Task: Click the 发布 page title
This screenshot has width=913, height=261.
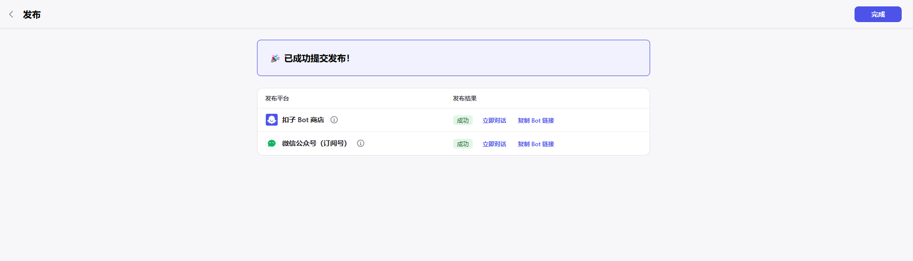Action: (32, 15)
